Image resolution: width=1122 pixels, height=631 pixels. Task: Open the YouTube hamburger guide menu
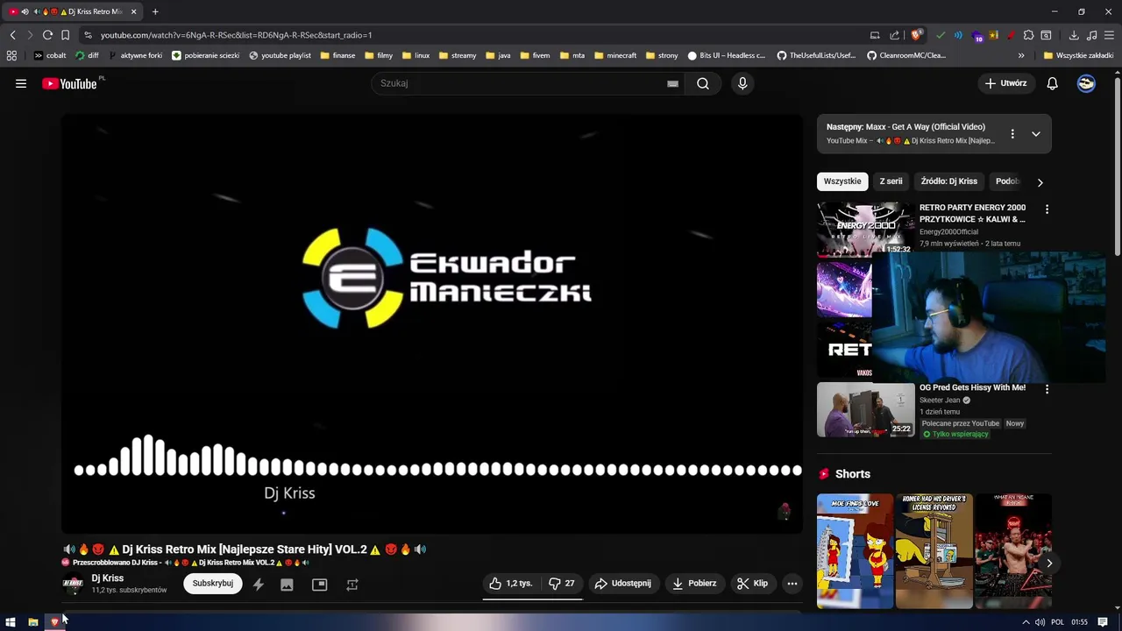pos(21,83)
